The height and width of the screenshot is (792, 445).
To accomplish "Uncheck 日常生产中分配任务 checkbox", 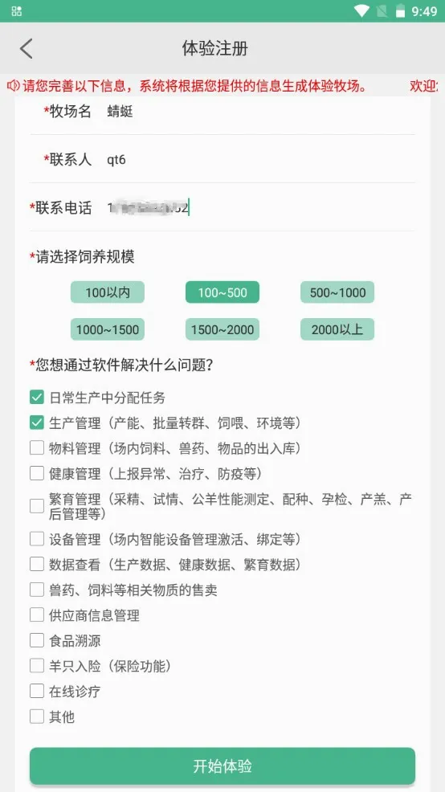I will pyautogui.click(x=37, y=398).
